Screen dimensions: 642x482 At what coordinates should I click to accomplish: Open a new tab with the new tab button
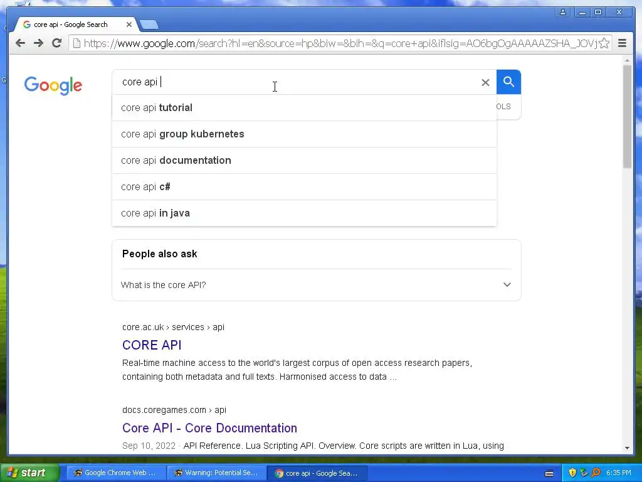149,25
